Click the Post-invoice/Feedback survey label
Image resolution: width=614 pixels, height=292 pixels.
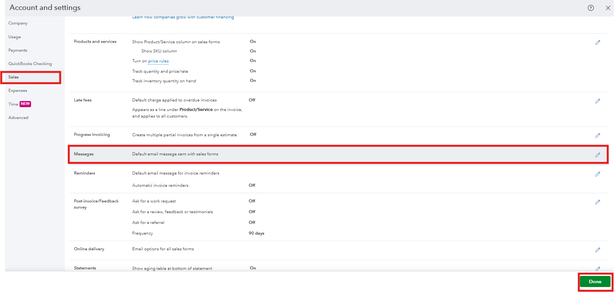pos(96,204)
